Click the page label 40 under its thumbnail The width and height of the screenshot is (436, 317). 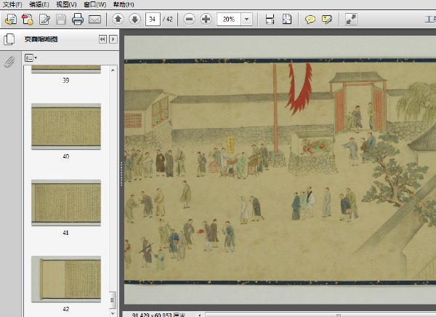(66, 156)
